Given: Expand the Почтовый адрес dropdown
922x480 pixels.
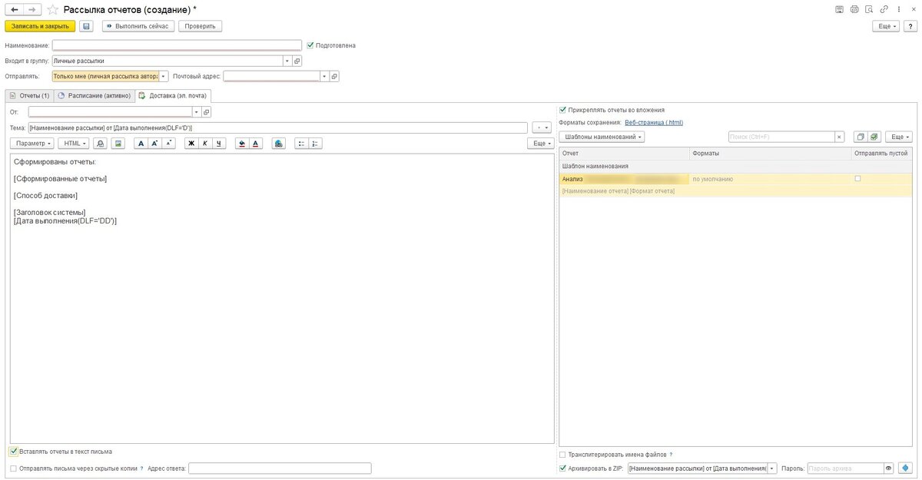Looking at the screenshot, I should [324, 76].
